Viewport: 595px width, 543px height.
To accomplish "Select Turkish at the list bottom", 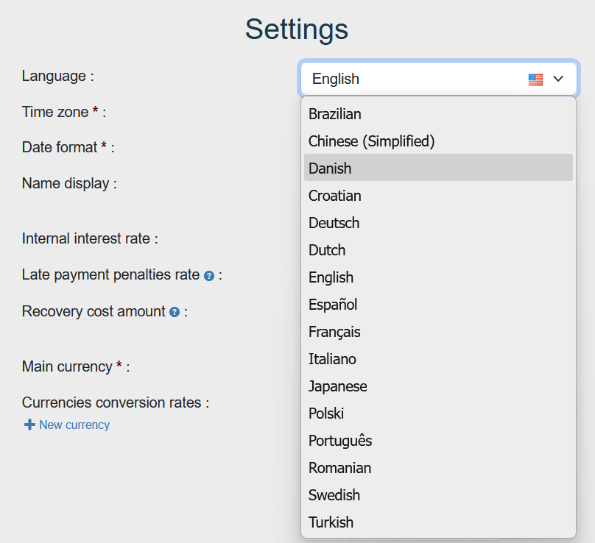I will coord(331,522).
